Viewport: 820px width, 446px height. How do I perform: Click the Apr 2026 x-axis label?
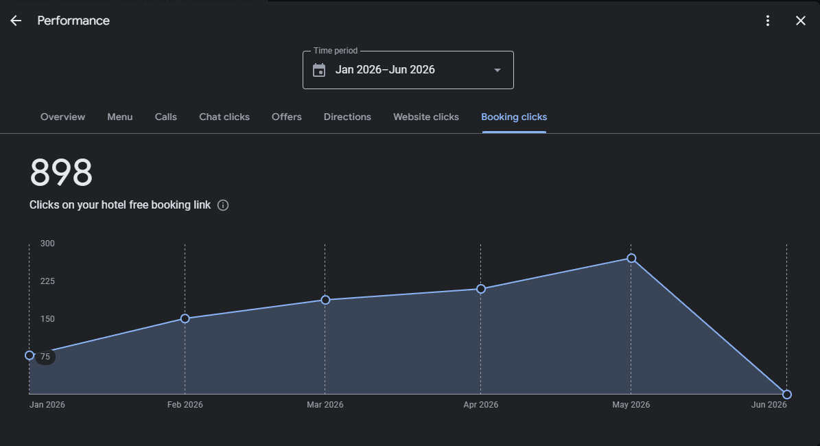(x=480, y=405)
